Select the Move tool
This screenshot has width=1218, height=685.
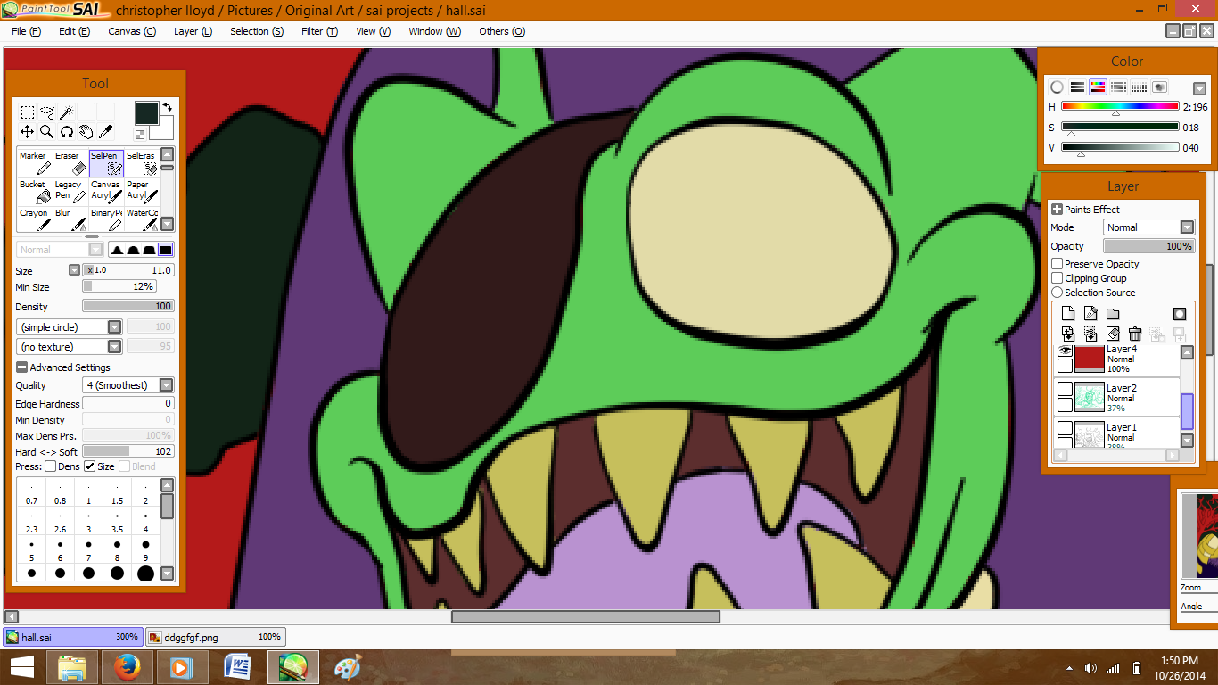tap(28, 132)
